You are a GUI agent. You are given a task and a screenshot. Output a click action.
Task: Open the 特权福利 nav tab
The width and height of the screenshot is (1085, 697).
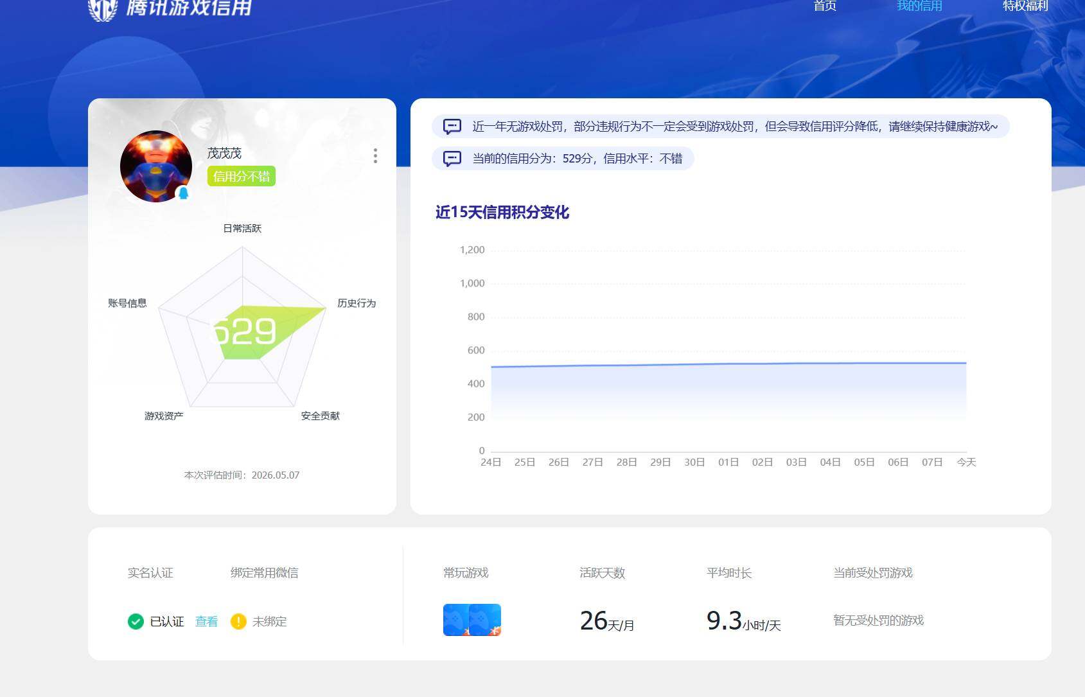click(1025, 6)
